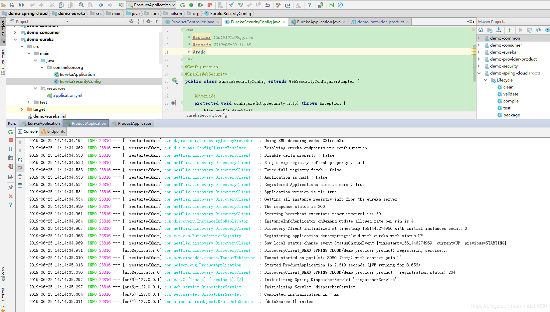Reimport all Maven projects icon

[481, 30]
